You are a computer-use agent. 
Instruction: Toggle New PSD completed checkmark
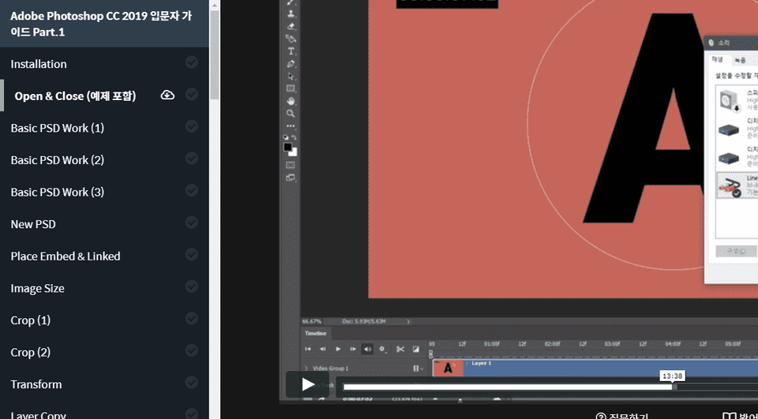(191, 223)
